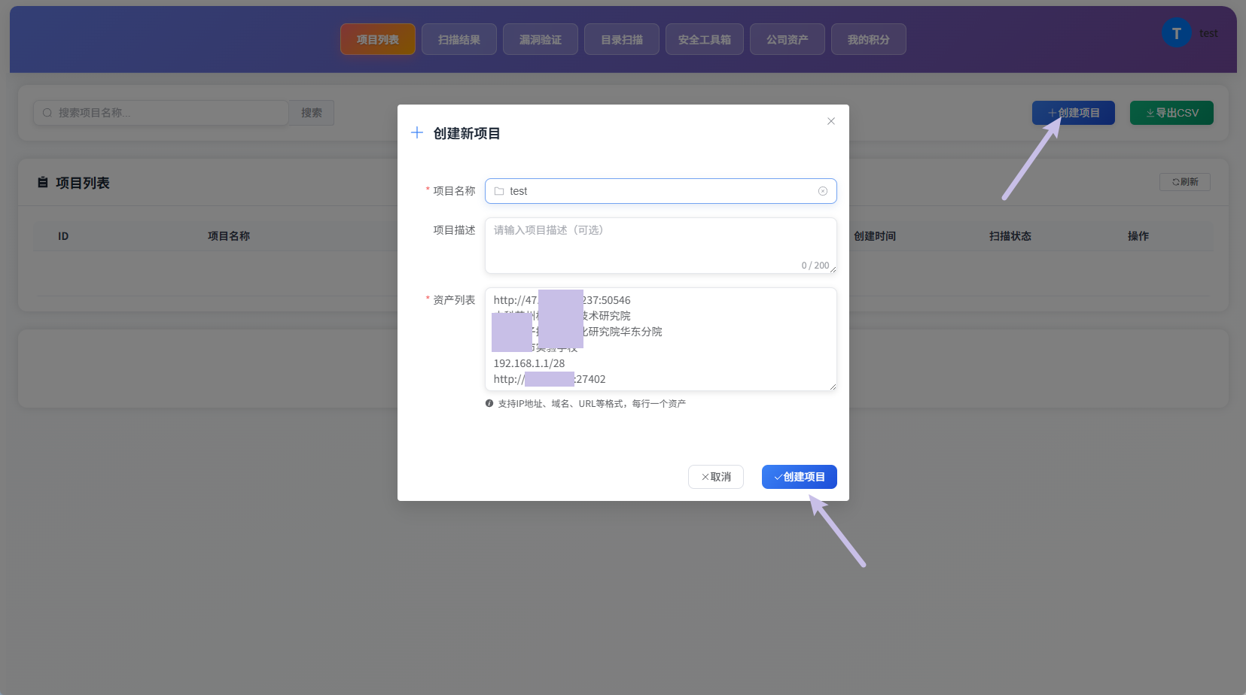
Task: Click the 取消 cancel button
Action: 716,477
